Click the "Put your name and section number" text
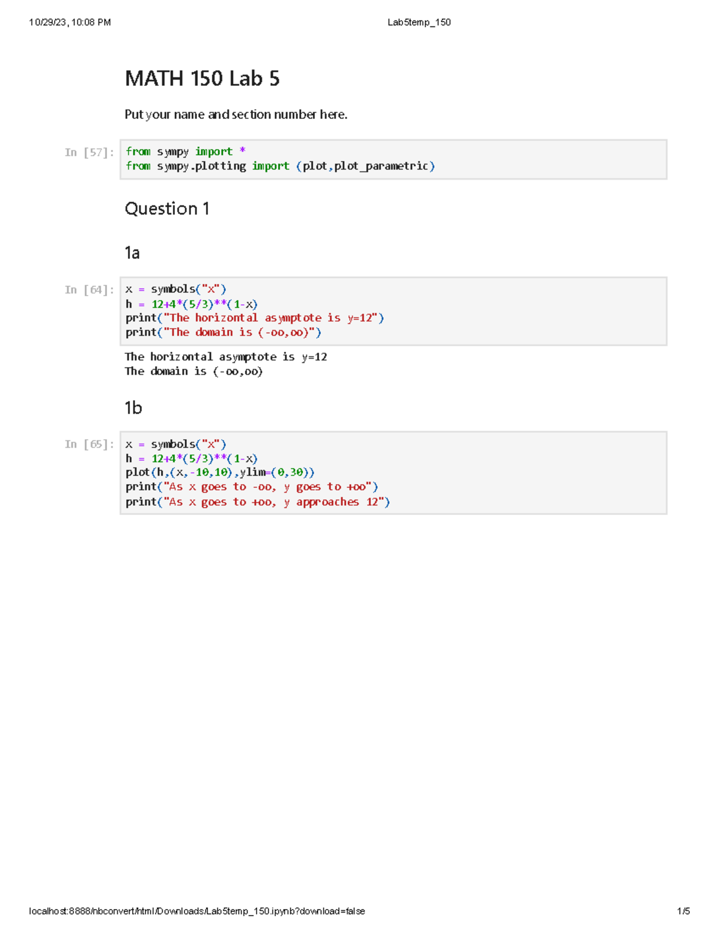This screenshot has height=933, width=721. click(236, 114)
